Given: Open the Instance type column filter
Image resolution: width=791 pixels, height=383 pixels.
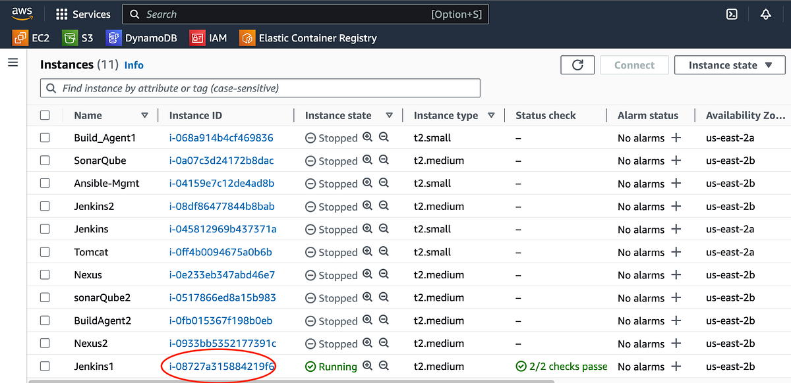Looking at the screenshot, I should tap(492, 115).
